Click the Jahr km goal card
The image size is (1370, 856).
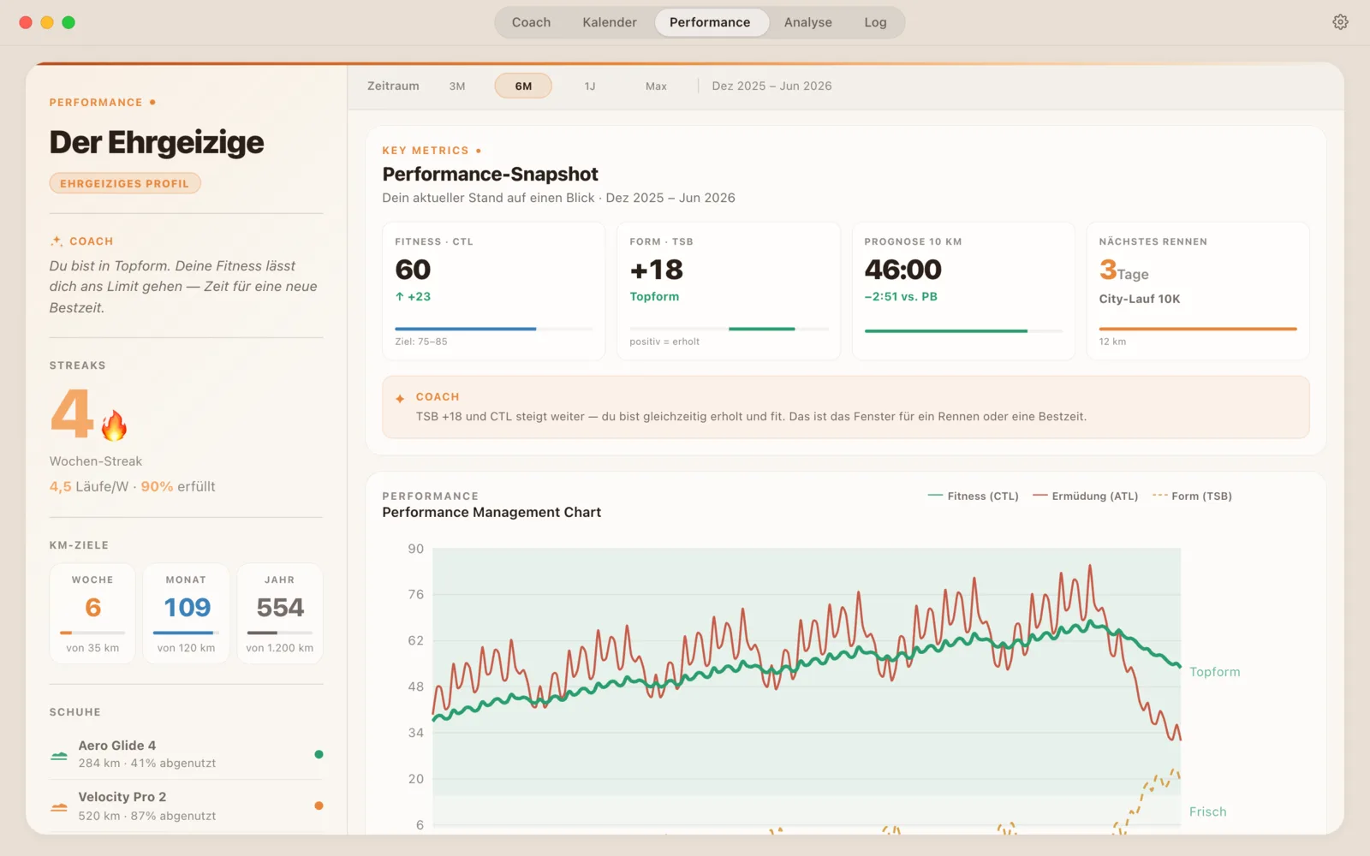click(x=280, y=613)
